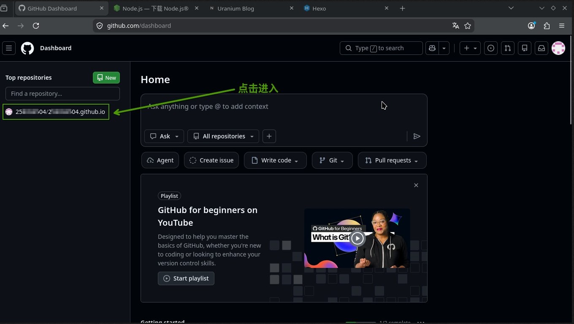This screenshot has height=324, width=574.
Task: Play the What is GitHub video thumbnail
Action: tap(357, 238)
